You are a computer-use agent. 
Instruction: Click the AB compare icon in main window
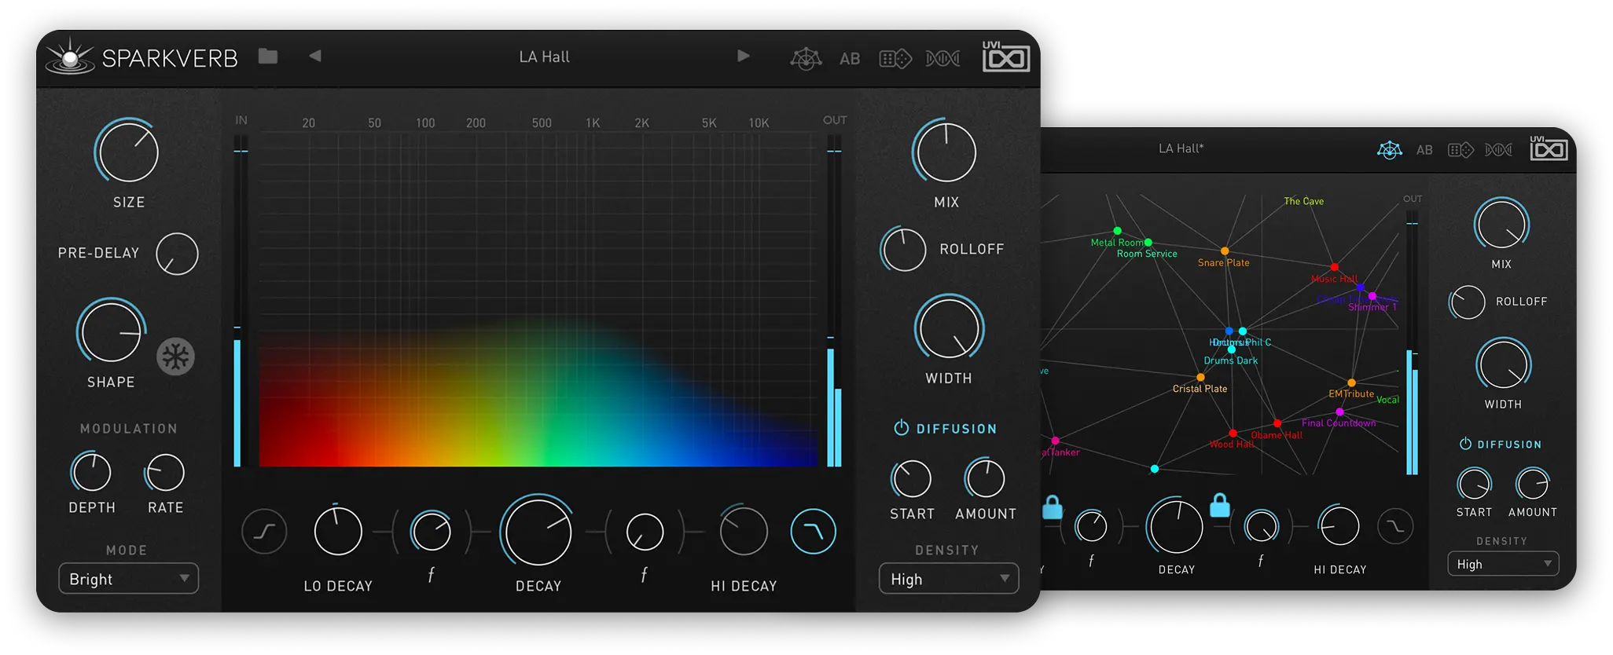850,59
